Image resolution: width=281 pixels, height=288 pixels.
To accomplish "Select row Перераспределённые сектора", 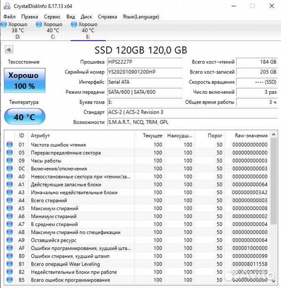I will click(x=137, y=153).
